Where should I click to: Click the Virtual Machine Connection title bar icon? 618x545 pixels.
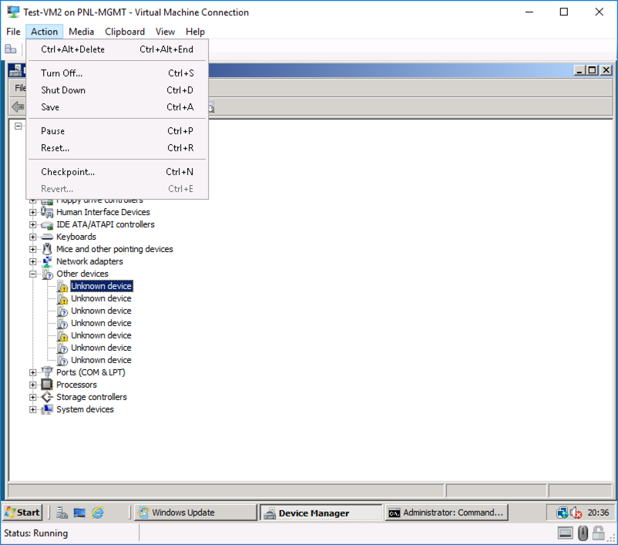coord(13,12)
